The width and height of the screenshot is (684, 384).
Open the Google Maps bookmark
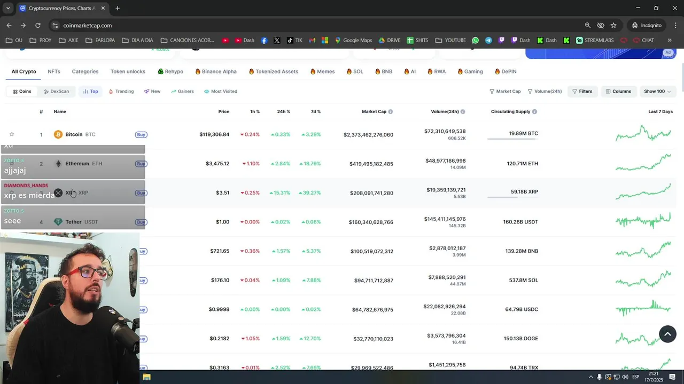pyautogui.click(x=353, y=40)
